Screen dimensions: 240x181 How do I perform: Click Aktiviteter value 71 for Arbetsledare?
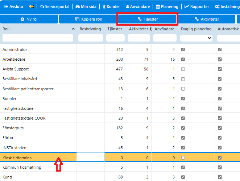coord(146,59)
